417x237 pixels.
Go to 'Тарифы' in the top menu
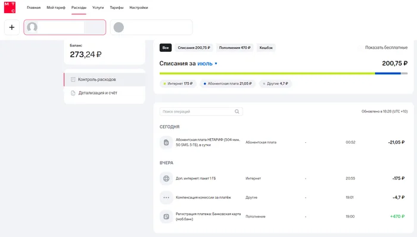click(x=117, y=8)
